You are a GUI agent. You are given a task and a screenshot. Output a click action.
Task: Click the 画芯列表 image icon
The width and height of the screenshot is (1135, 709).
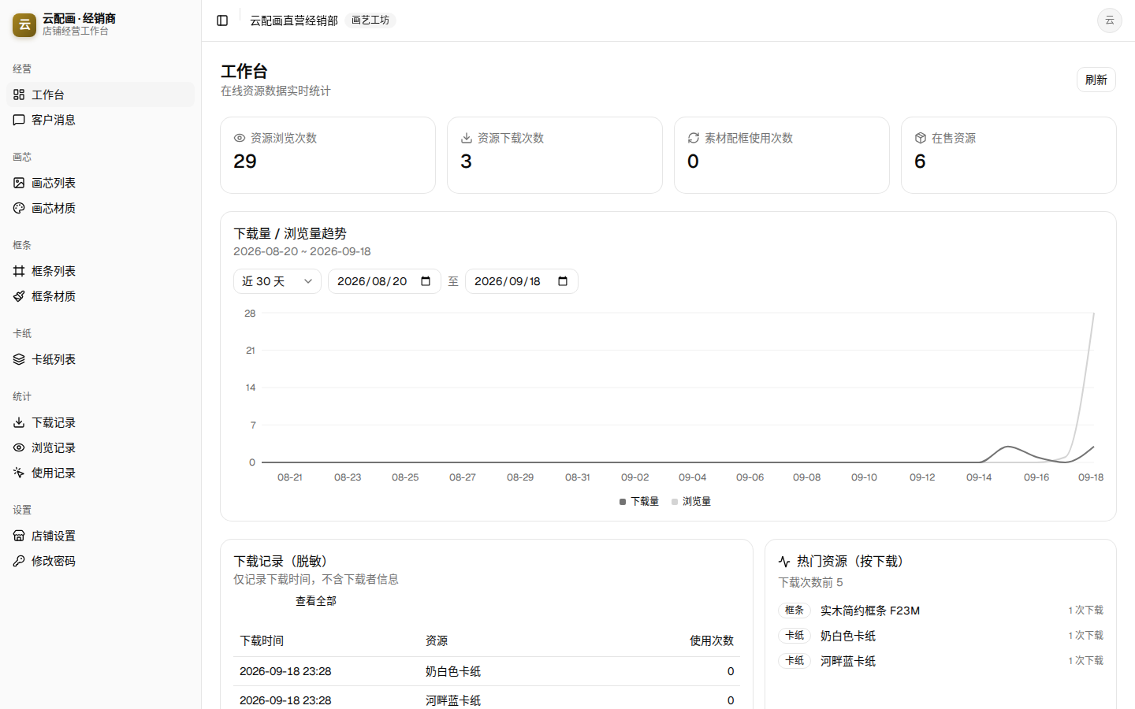[x=19, y=183]
